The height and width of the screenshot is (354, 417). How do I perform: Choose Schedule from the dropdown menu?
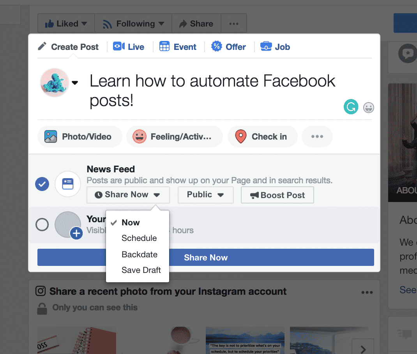point(139,238)
